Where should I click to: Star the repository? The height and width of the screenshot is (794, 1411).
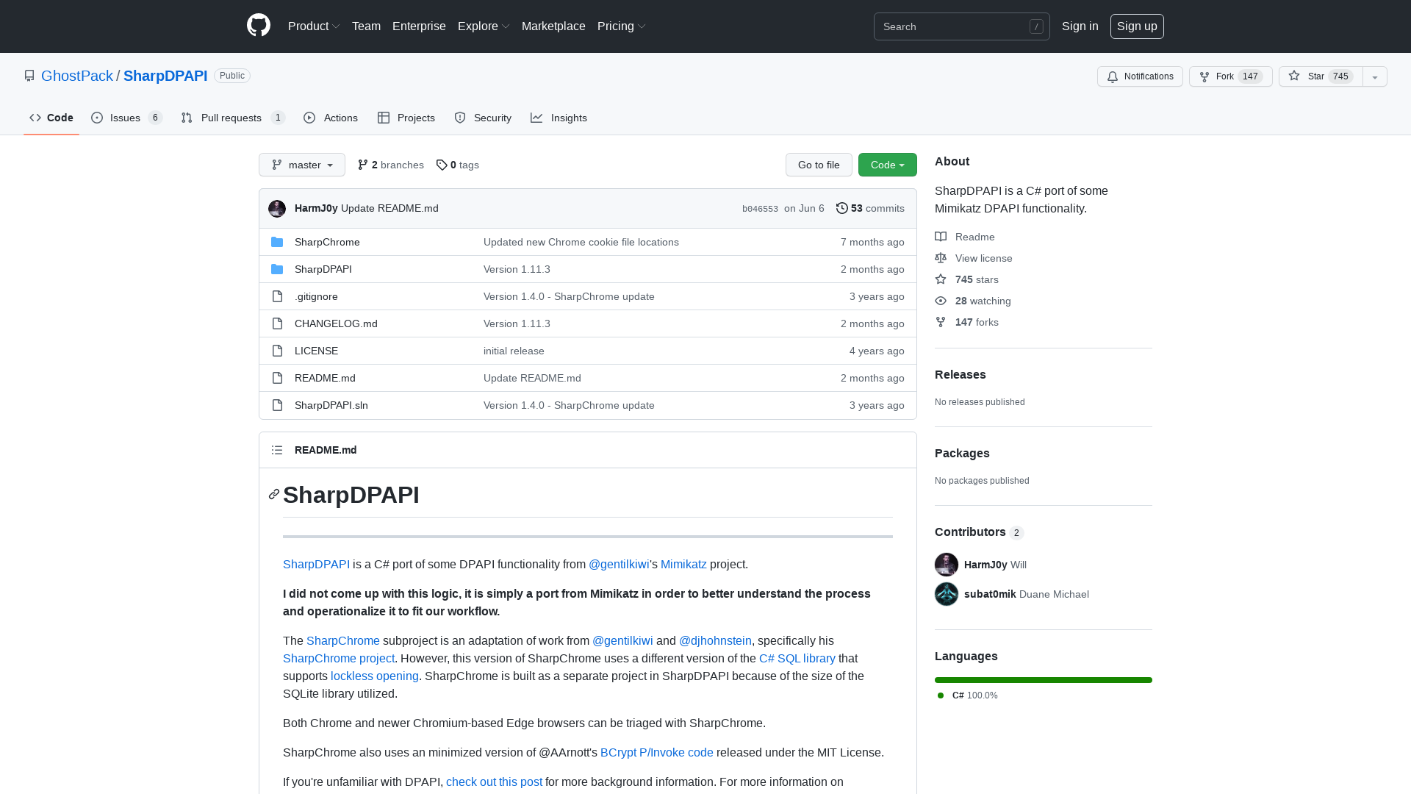[x=1321, y=76]
